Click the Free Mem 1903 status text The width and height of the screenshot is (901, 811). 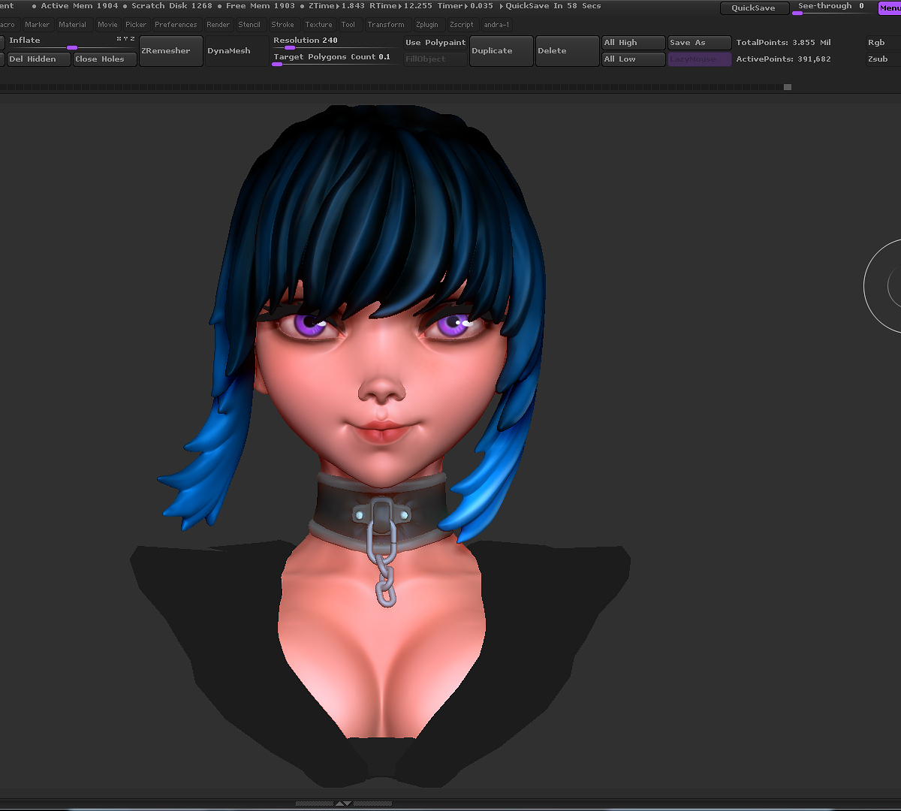point(261,6)
